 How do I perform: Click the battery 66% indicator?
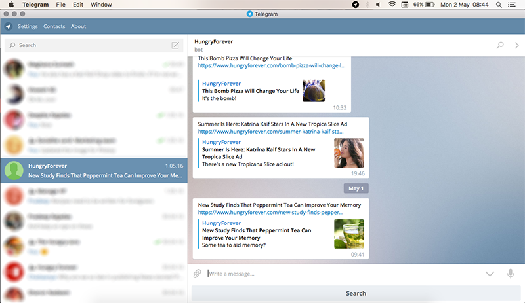point(424,5)
